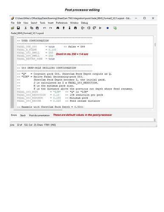Save the post file with the floppy icon
164x212 pixels.
18,28
